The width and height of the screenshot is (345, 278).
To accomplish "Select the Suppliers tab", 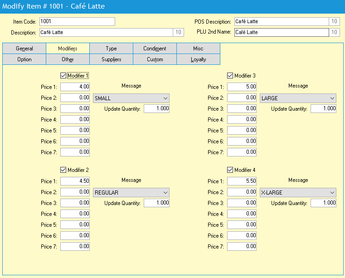I will (111, 59).
